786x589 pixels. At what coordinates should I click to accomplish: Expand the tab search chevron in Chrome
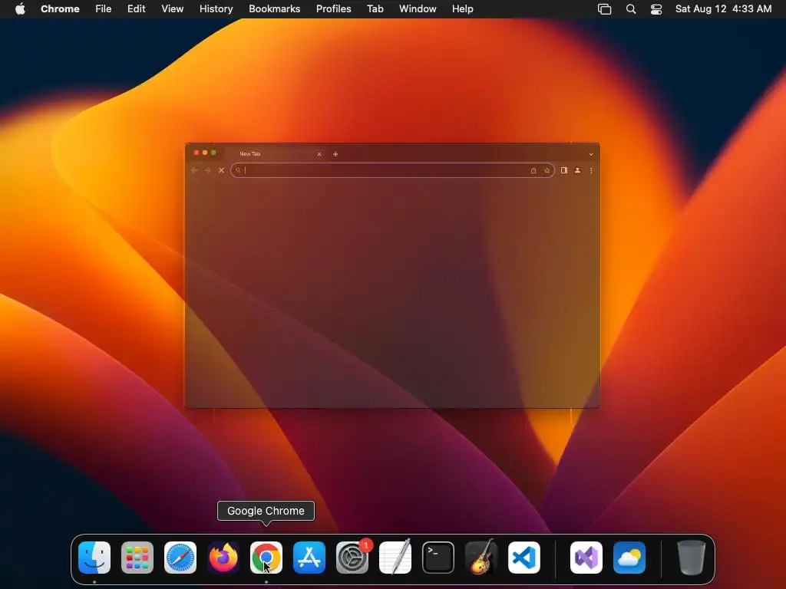591,154
